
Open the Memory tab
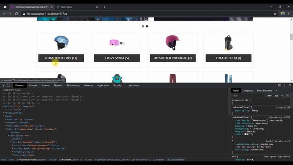88,85
